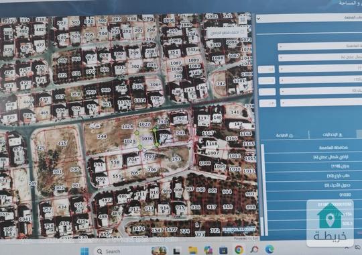The height and width of the screenshot is (255, 362).
Task: Click the cloud sync icon in system tray
Action: click(357, 248)
